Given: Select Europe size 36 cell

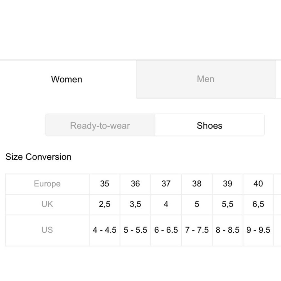Looking at the screenshot, I should click(135, 184).
